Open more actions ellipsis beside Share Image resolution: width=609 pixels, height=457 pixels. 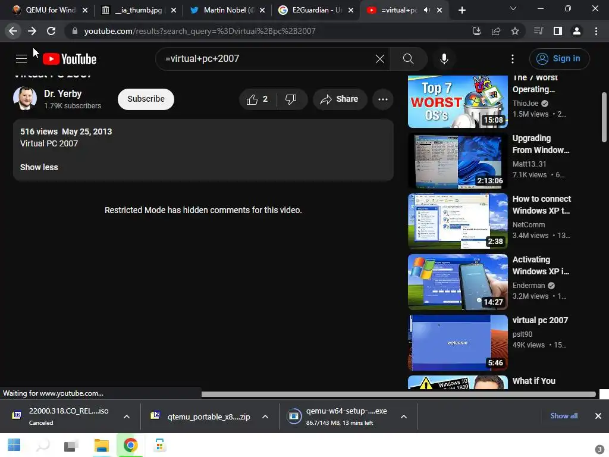(x=383, y=99)
